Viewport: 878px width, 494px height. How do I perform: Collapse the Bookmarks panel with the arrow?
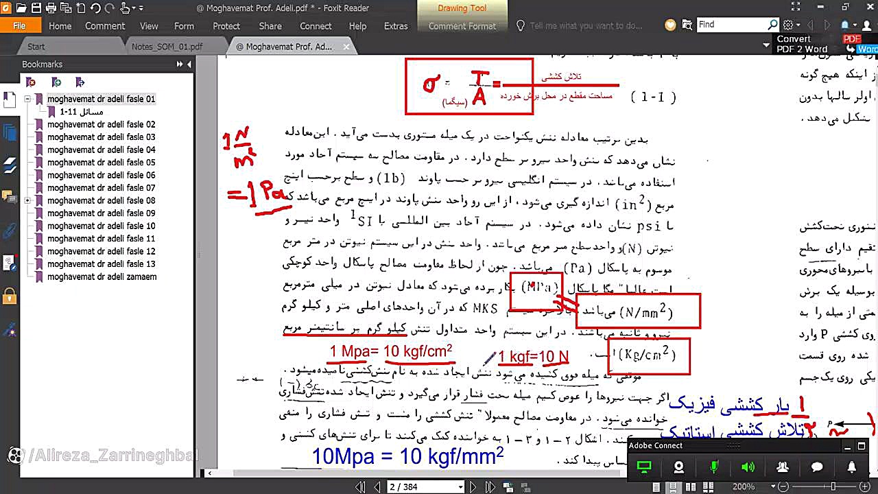189,64
